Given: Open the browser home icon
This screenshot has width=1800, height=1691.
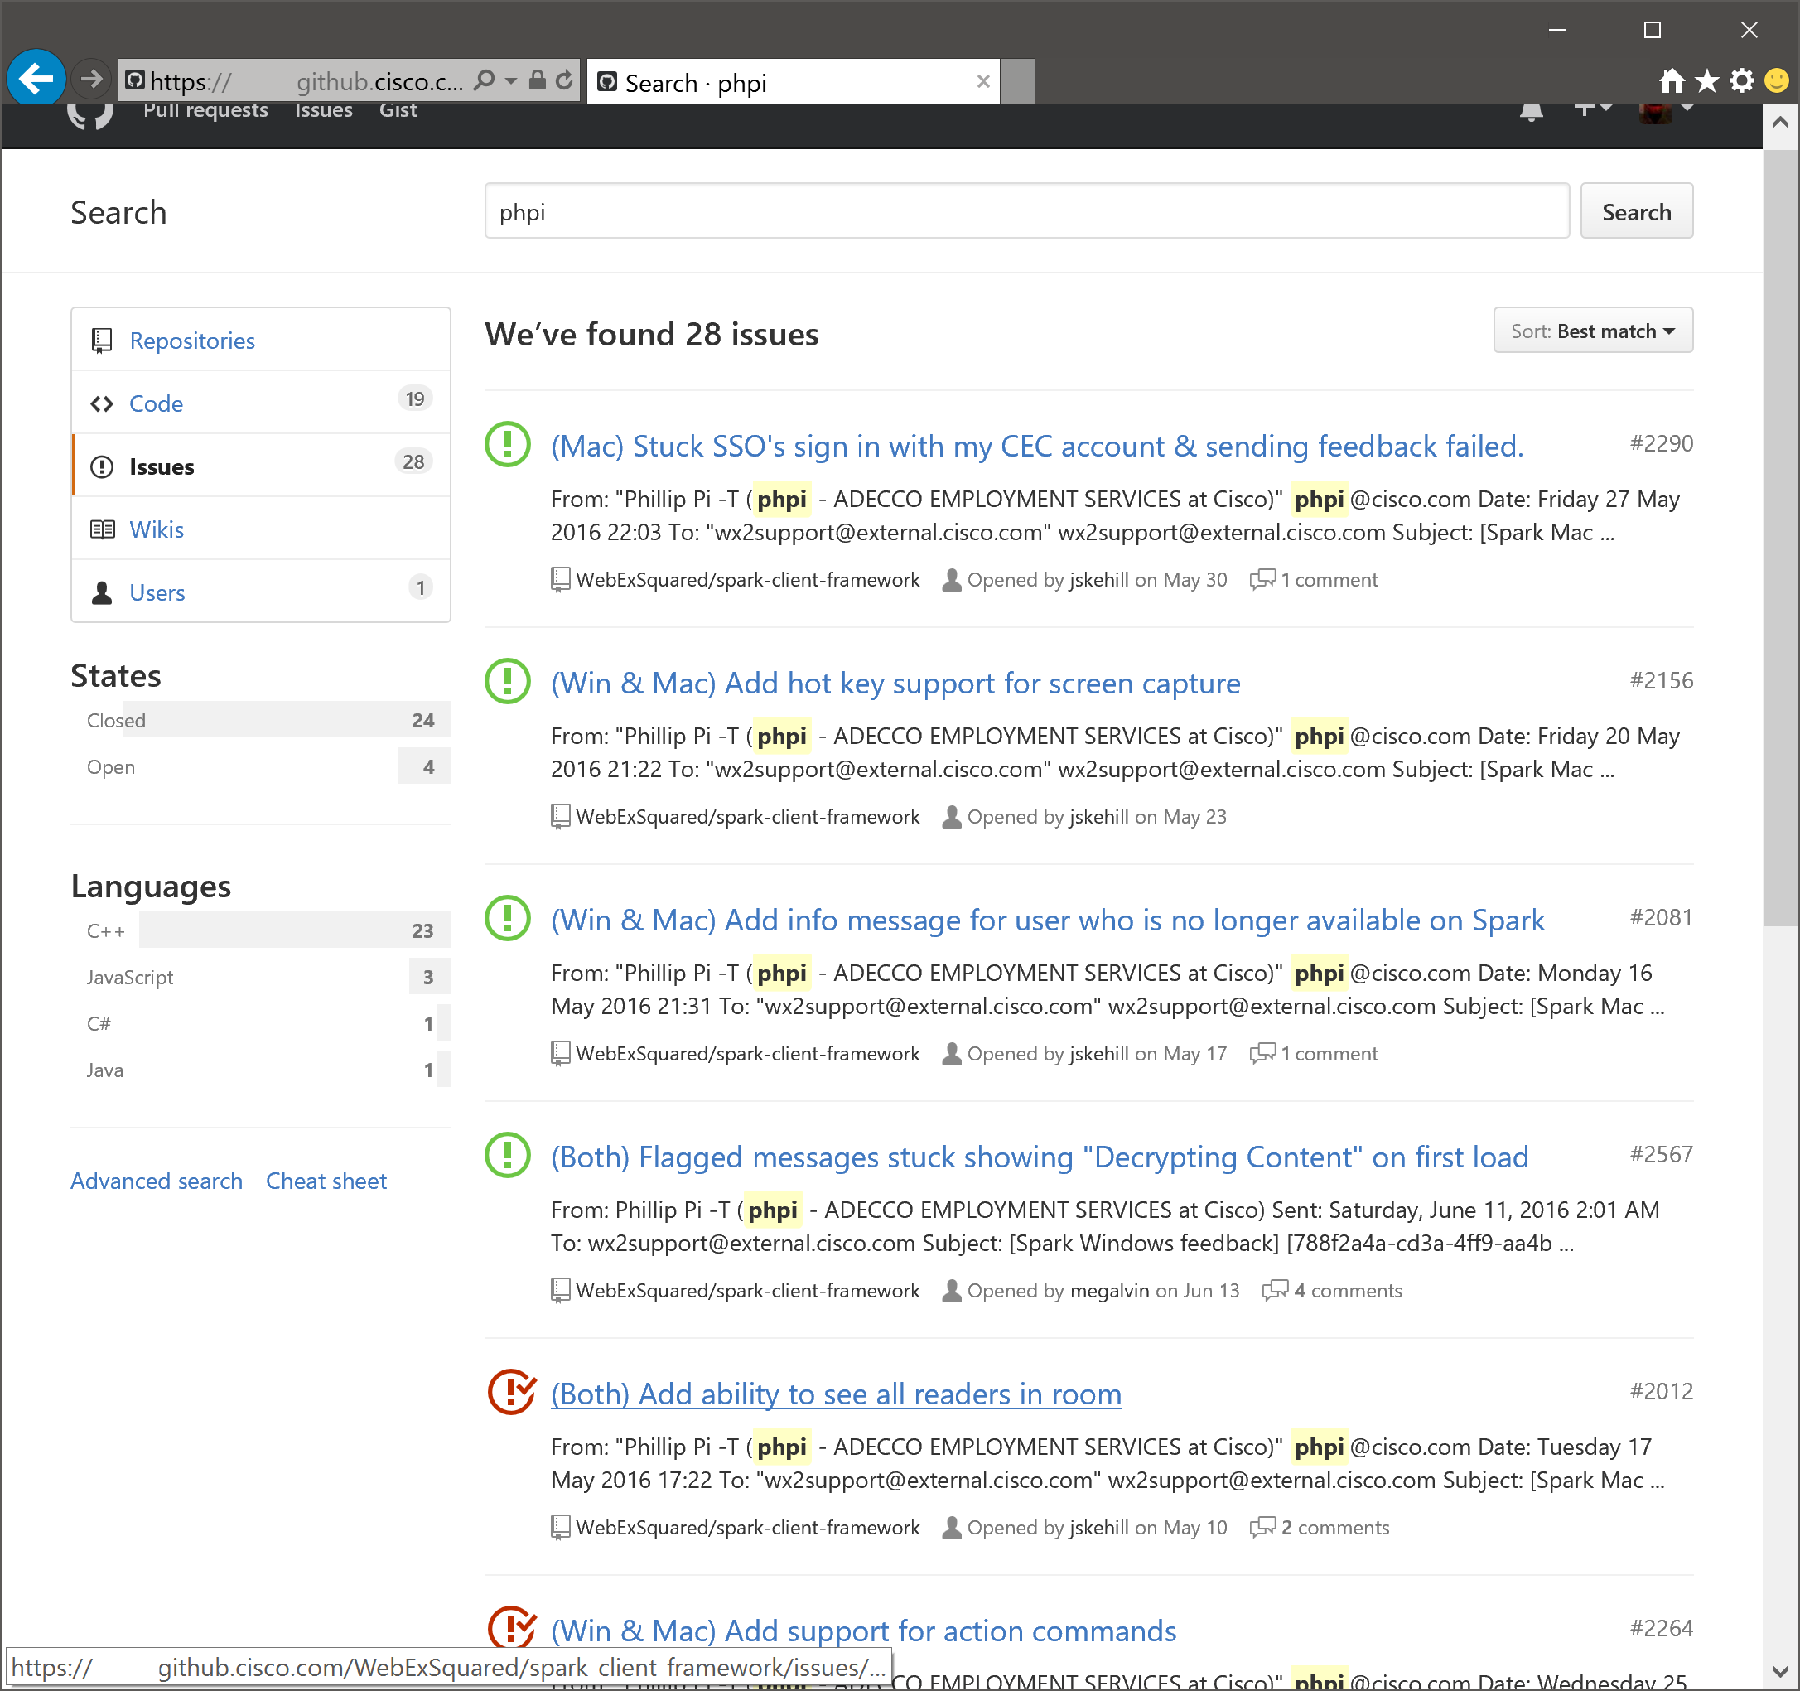Looking at the screenshot, I should click(1672, 81).
